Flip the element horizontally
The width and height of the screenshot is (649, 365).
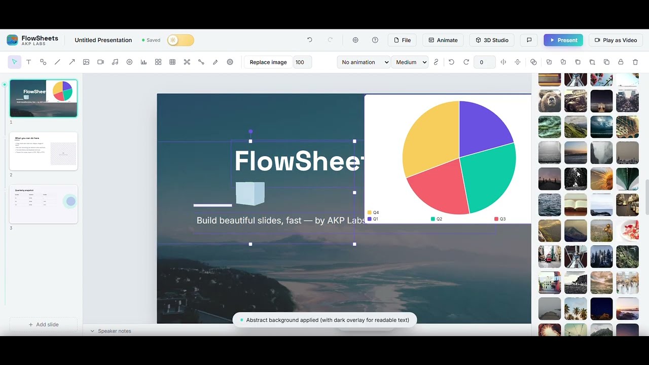click(503, 62)
